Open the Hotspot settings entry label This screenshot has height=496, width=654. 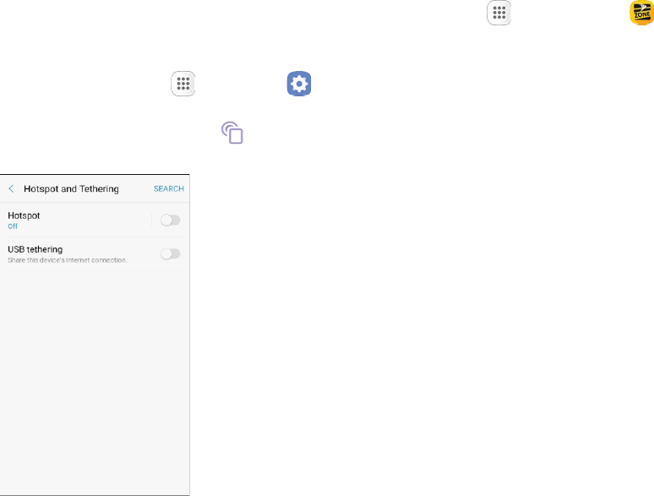pos(24,215)
